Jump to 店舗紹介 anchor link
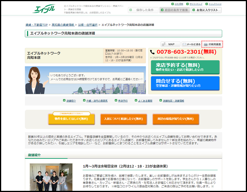Image resolution: width=247 pixels, height=192 pixels. point(71,101)
